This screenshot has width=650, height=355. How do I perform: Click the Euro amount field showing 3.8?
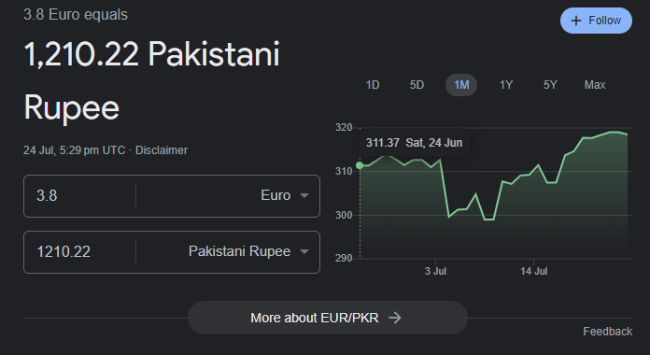(x=79, y=196)
